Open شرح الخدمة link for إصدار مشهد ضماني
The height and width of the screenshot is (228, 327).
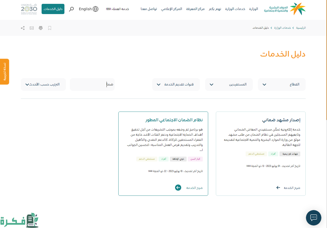pyautogui.click(x=288, y=188)
